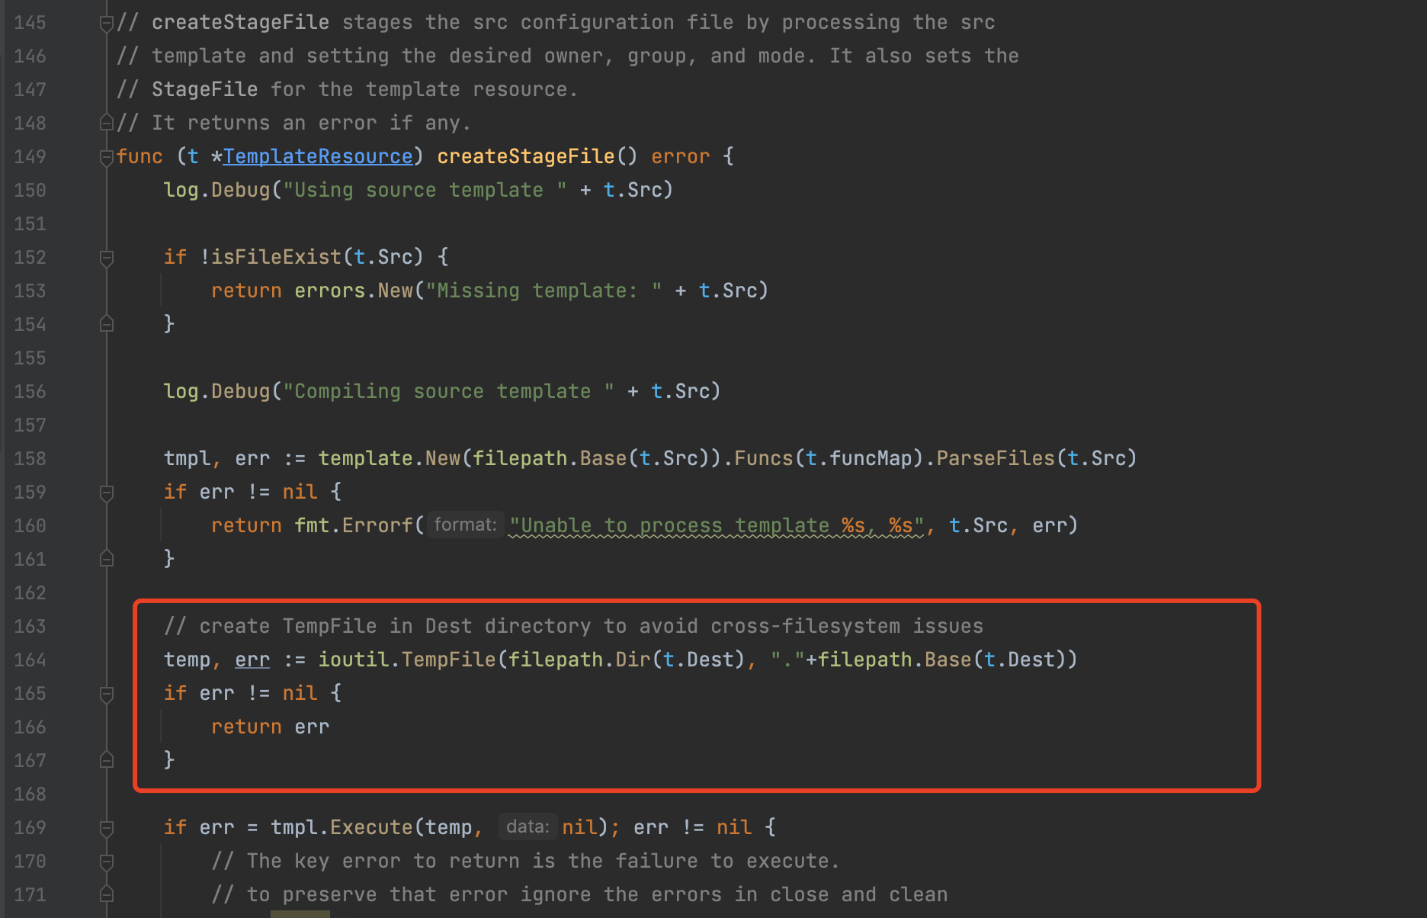
Task: Click the Funcs method call on line 158
Action: coord(764,458)
